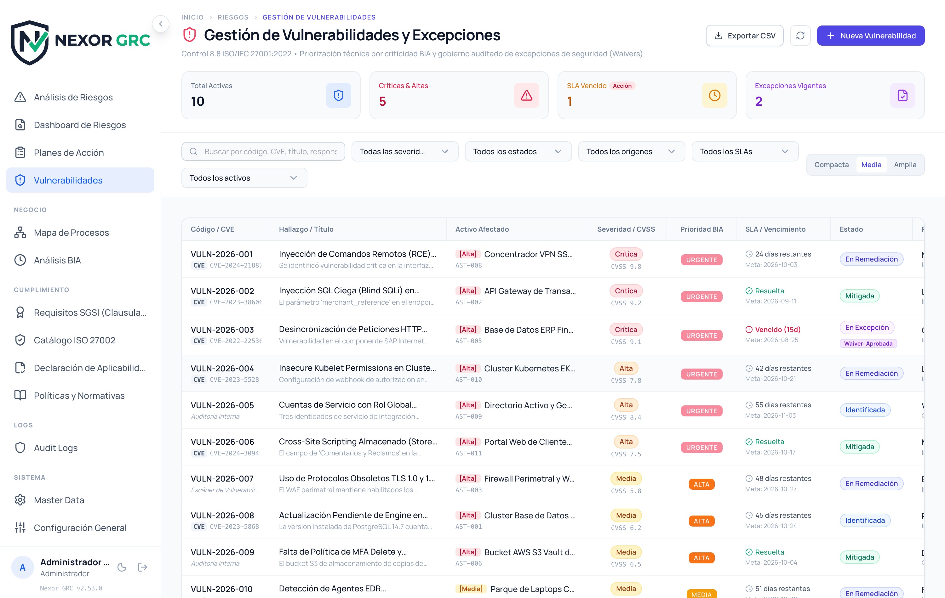Click the Nueva Vulnerabilidad button
945x598 pixels.
(870, 36)
